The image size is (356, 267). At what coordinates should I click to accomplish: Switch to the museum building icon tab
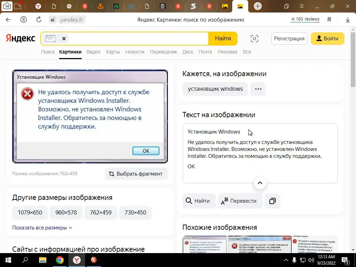(x=163, y=6)
